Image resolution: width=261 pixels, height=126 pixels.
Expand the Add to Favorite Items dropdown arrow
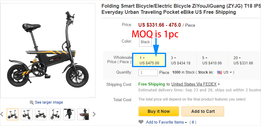tap(186, 123)
